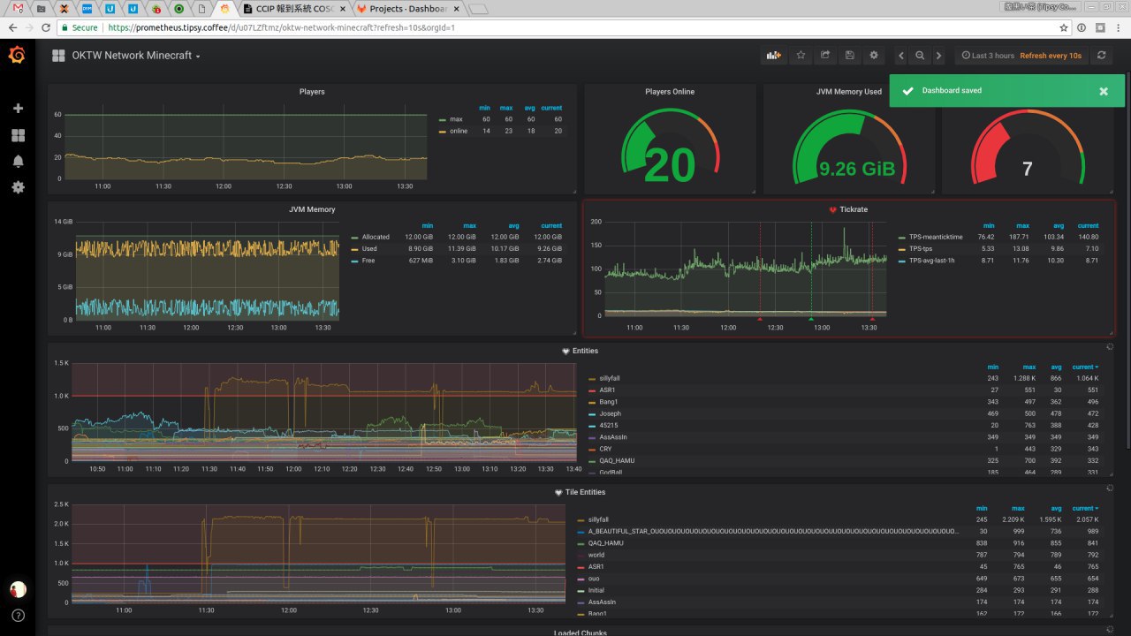The width and height of the screenshot is (1131, 636).
Task: Sort Tickrate legend by avg column
Action: [1059, 225]
